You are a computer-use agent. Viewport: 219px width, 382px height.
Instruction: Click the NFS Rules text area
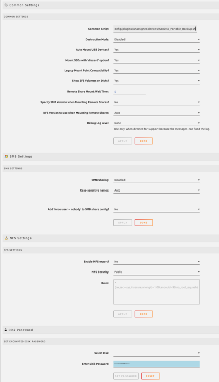click(157, 292)
